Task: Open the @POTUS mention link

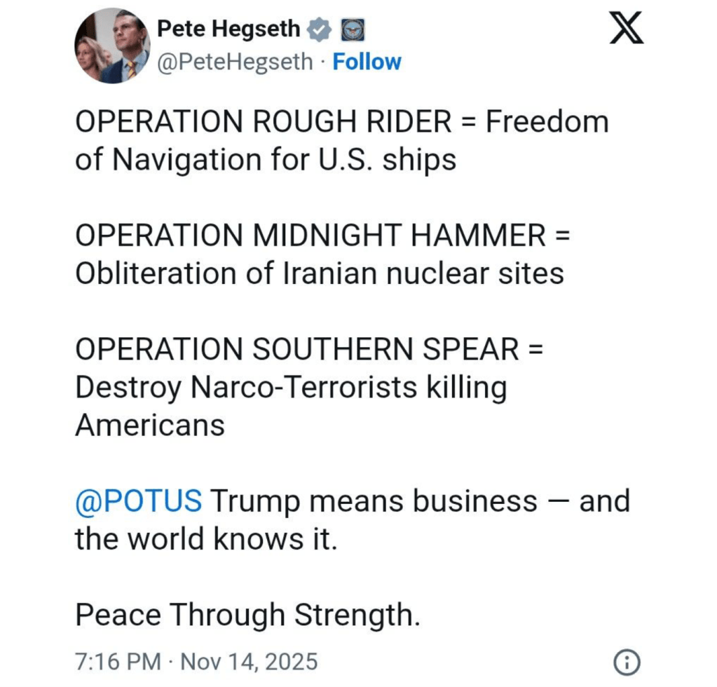Action: pos(139,501)
